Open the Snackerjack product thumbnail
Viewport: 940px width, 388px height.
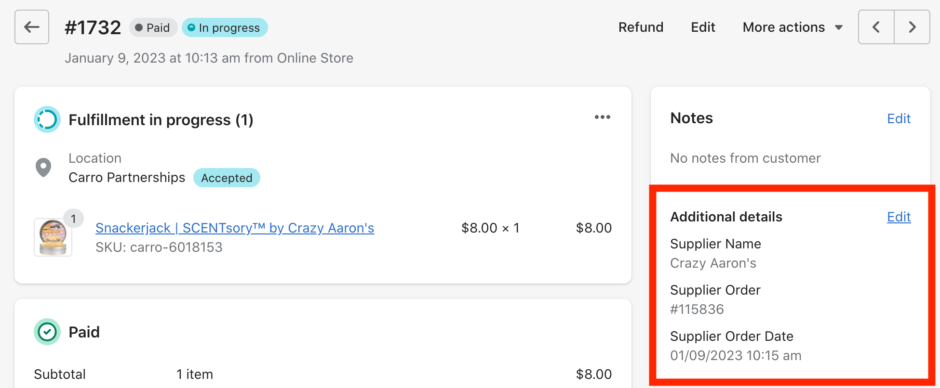tap(53, 237)
